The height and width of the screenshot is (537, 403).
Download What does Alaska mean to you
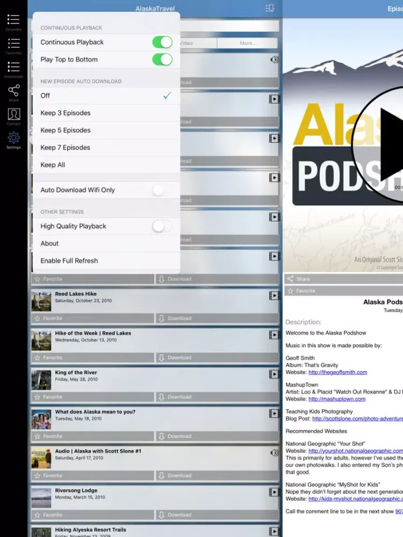coord(217,436)
